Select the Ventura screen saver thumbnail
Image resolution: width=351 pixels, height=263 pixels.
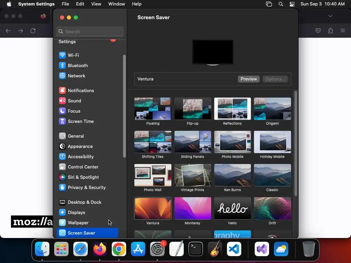click(153, 209)
